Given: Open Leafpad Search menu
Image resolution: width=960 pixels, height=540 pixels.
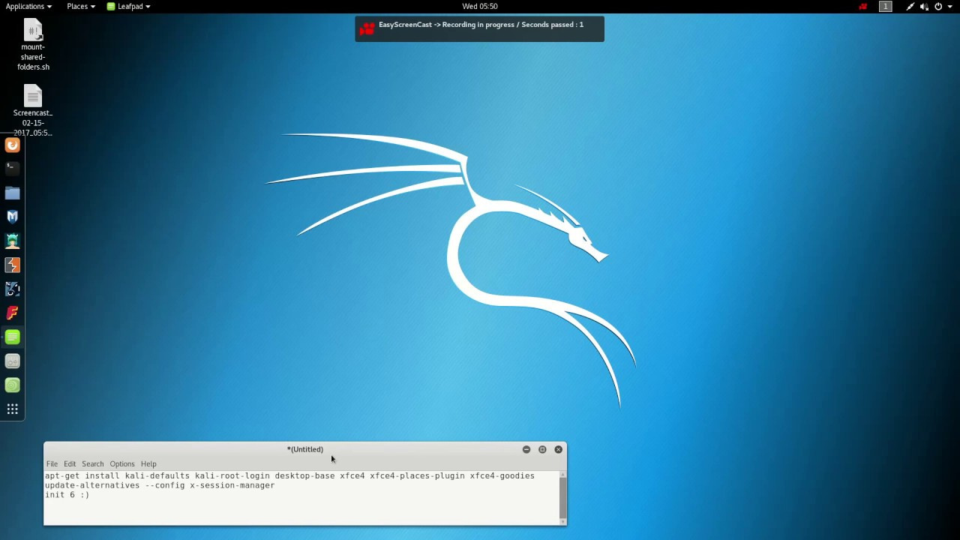Looking at the screenshot, I should 92,463.
